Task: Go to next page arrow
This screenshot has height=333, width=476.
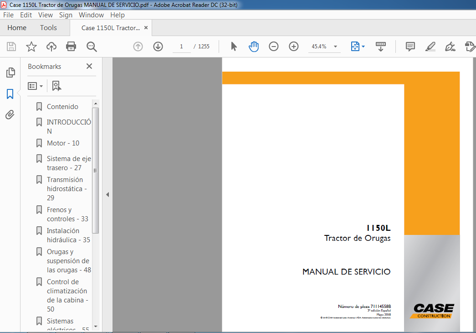Action: point(158,47)
